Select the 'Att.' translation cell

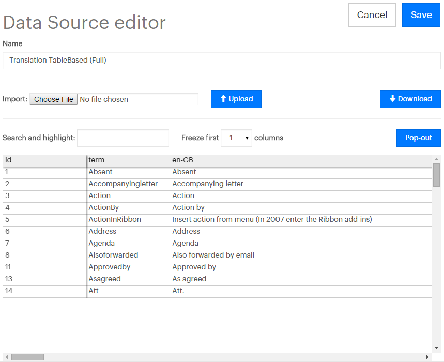click(x=301, y=291)
